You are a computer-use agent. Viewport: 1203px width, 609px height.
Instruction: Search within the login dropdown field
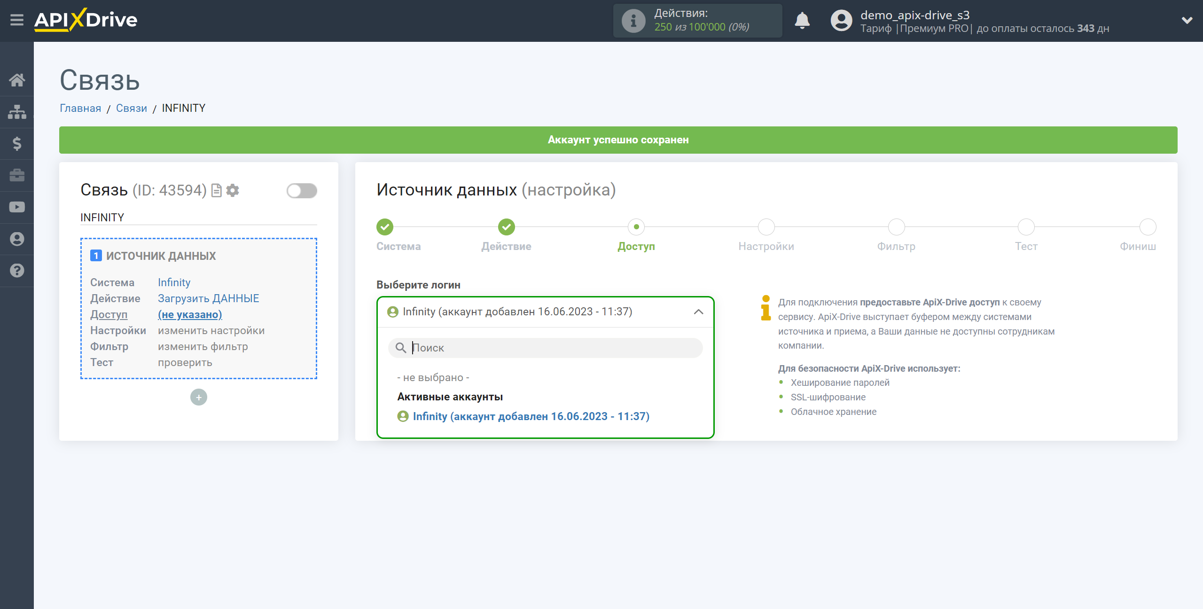(544, 347)
